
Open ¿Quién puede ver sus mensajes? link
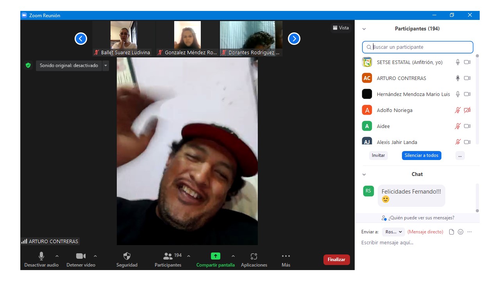(x=418, y=218)
